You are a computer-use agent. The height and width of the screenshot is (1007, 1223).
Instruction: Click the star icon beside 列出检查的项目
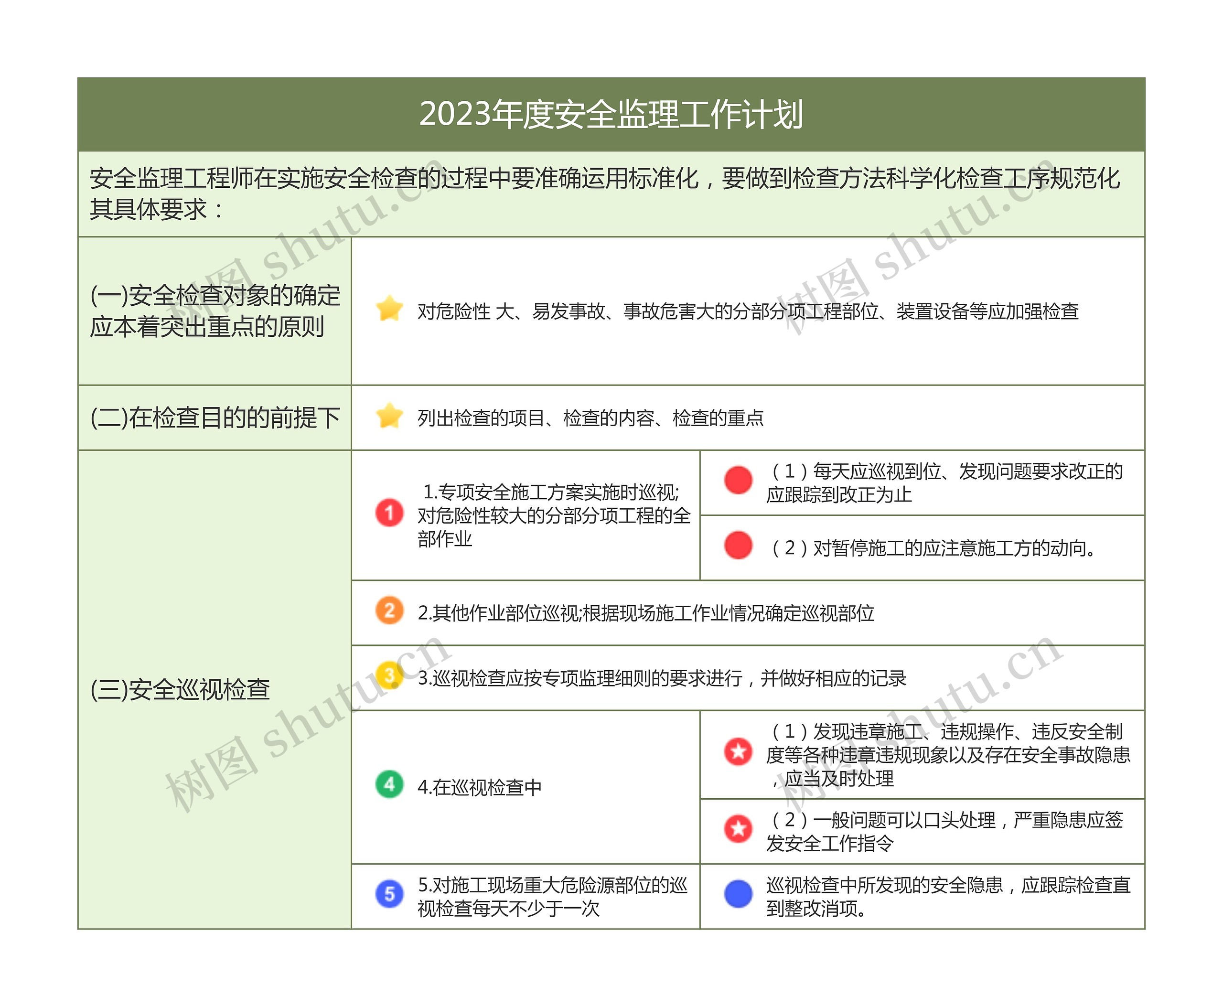click(389, 416)
